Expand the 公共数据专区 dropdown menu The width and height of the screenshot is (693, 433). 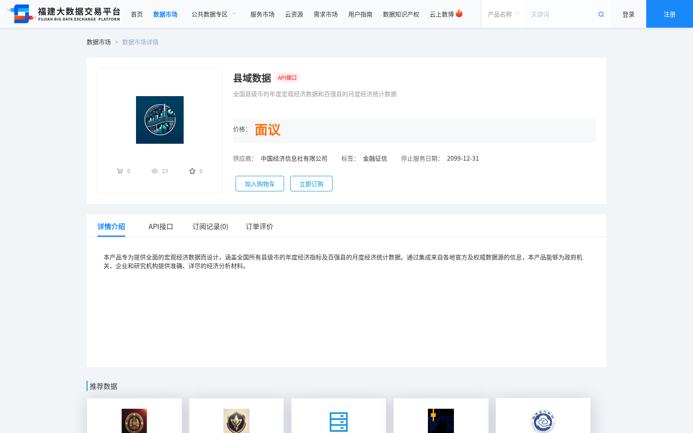click(214, 14)
